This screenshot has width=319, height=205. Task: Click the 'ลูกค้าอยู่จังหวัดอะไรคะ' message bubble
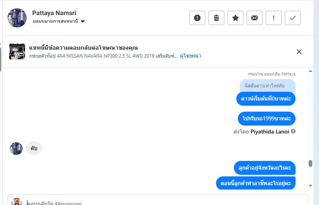265,168
